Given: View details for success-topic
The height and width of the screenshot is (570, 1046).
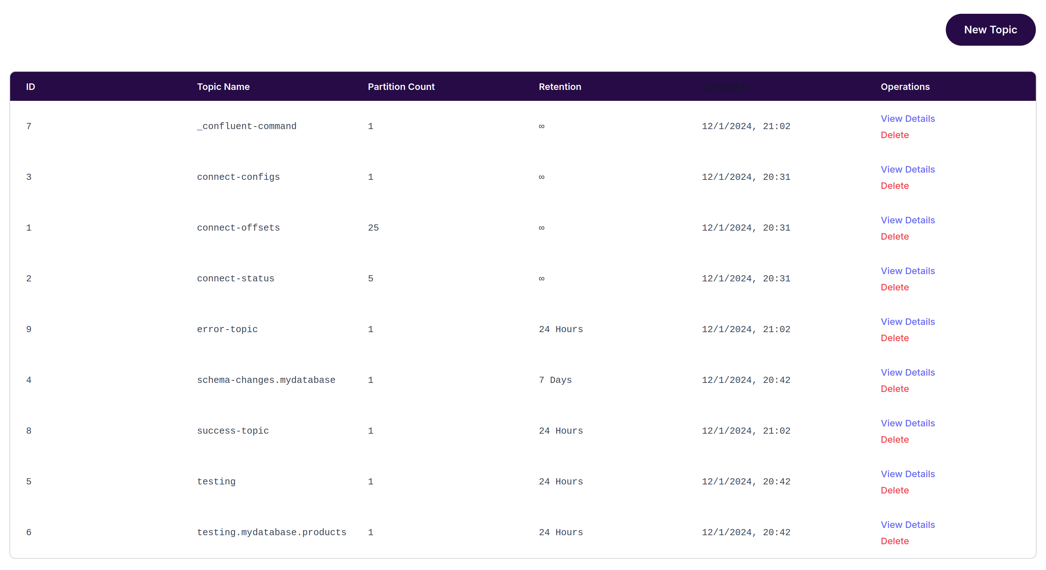Looking at the screenshot, I should [908, 423].
